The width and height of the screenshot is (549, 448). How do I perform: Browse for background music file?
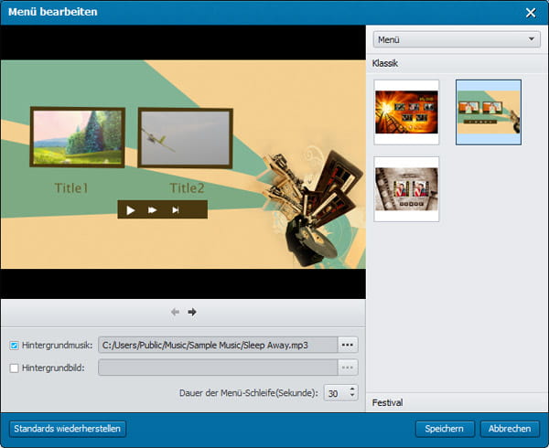pos(348,345)
